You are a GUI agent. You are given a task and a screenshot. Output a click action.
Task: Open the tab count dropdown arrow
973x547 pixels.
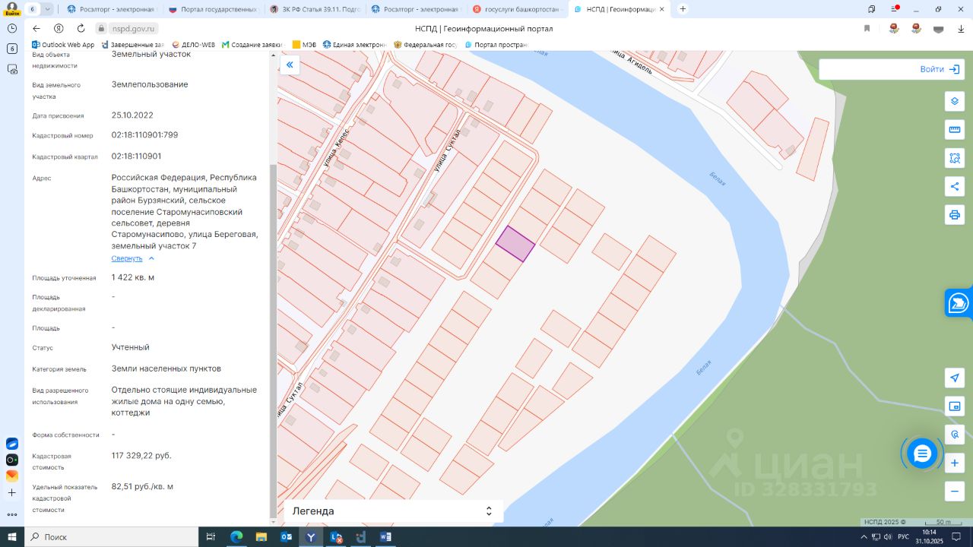[x=47, y=9]
